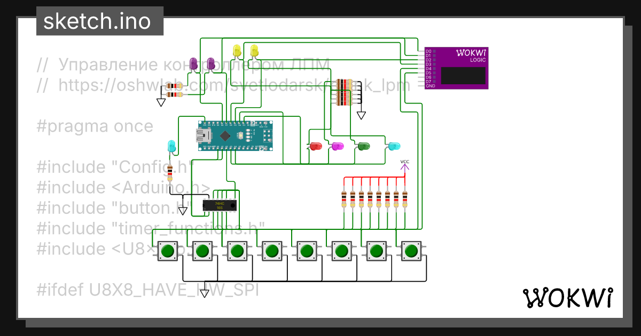
Task: Click the Wokwi logo in the corner
Action: click(x=567, y=298)
